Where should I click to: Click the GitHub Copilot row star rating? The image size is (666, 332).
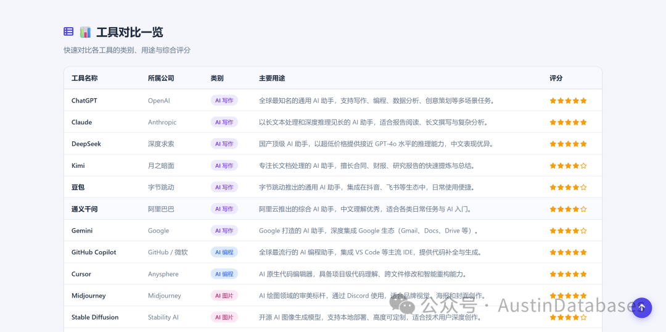568,252
